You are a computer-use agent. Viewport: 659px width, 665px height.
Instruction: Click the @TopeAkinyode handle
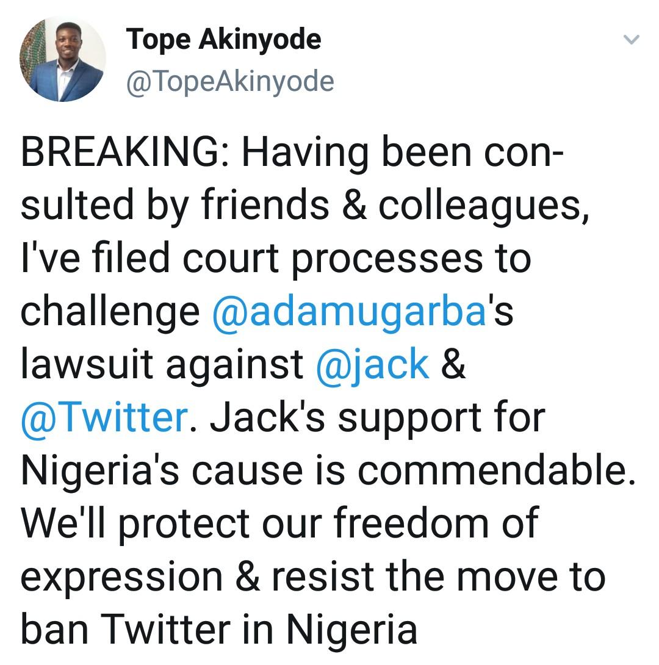tap(230, 81)
